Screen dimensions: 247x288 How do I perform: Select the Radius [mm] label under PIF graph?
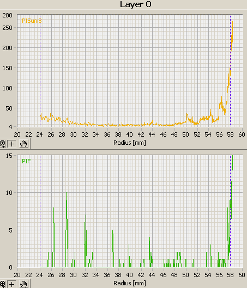[x=130, y=283]
